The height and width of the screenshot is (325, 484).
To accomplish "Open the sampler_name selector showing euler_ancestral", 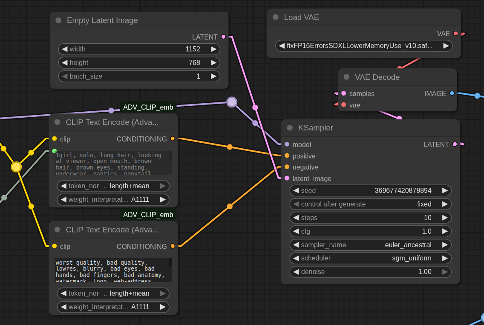I will click(x=370, y=245).
